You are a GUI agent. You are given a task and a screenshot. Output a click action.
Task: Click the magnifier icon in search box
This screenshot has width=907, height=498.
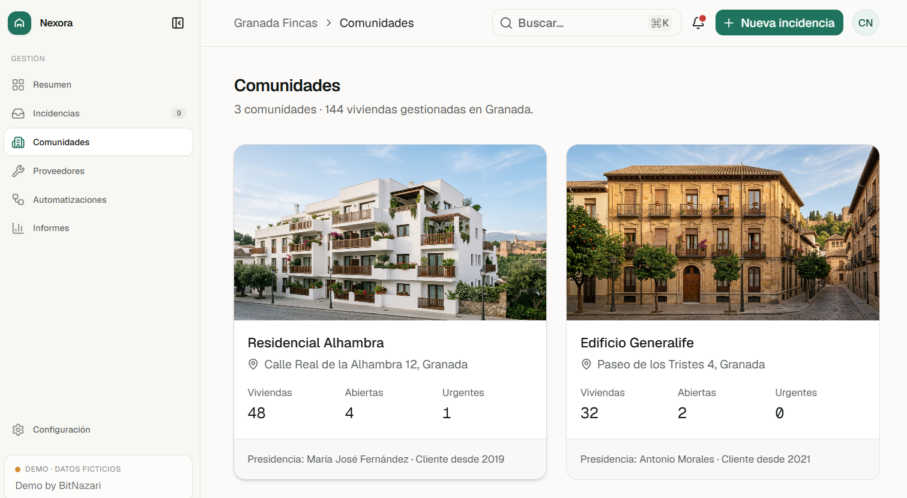point(506,23)
